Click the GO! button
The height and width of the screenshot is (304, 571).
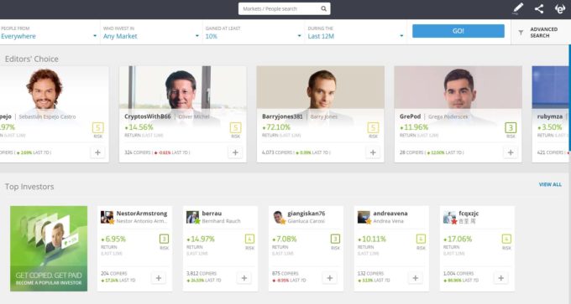[x=458, y=31]
